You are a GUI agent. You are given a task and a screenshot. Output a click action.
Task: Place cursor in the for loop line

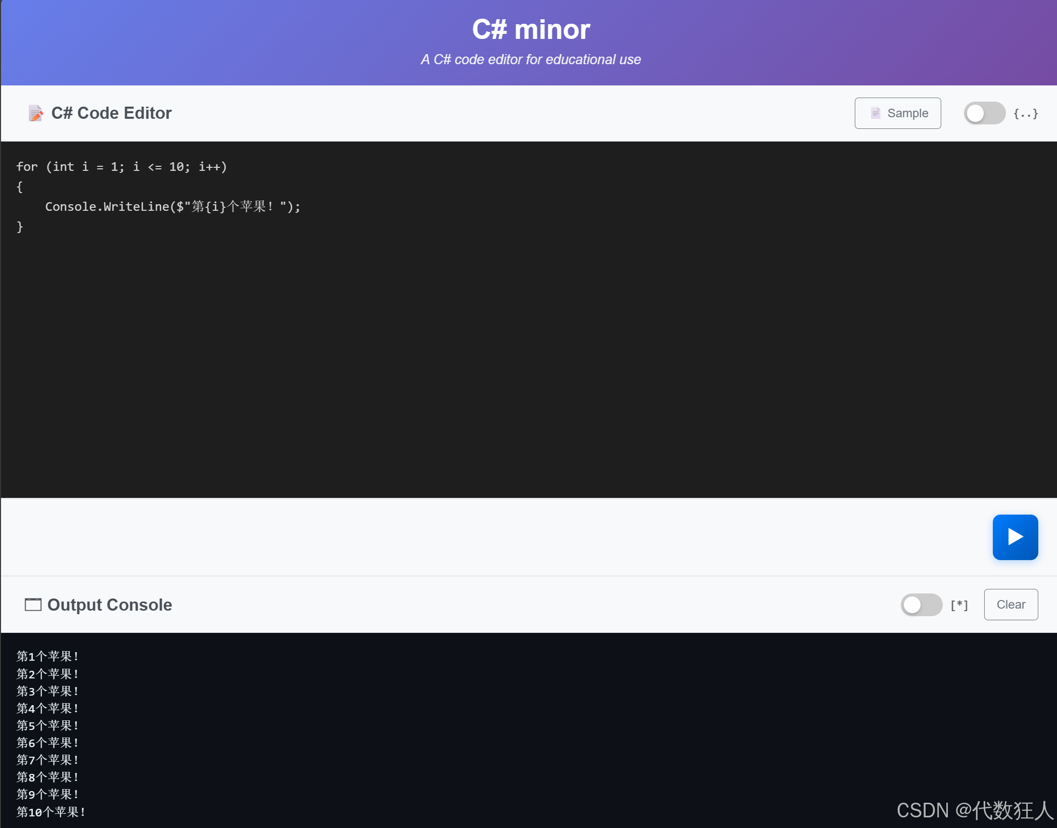[121, 167]
